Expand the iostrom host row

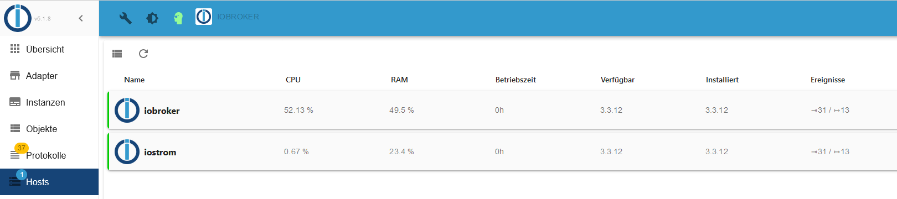click(x=502, y=151)
